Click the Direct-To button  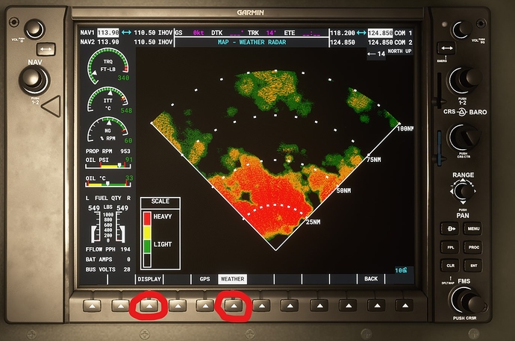pos(452,229)
